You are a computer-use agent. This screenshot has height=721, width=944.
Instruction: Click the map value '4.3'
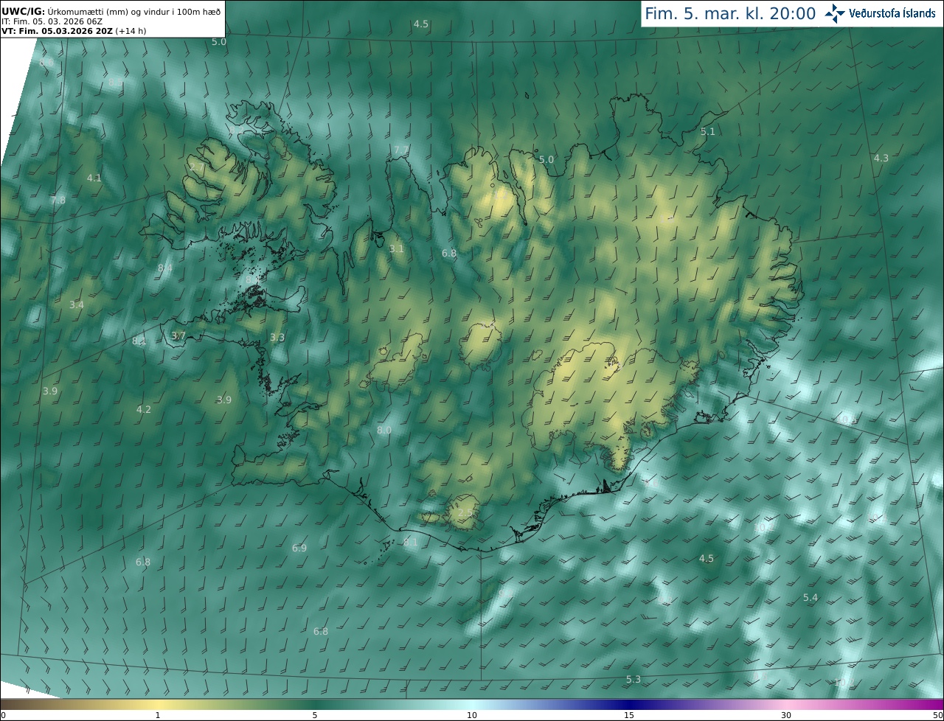click(x=881, y=158)
